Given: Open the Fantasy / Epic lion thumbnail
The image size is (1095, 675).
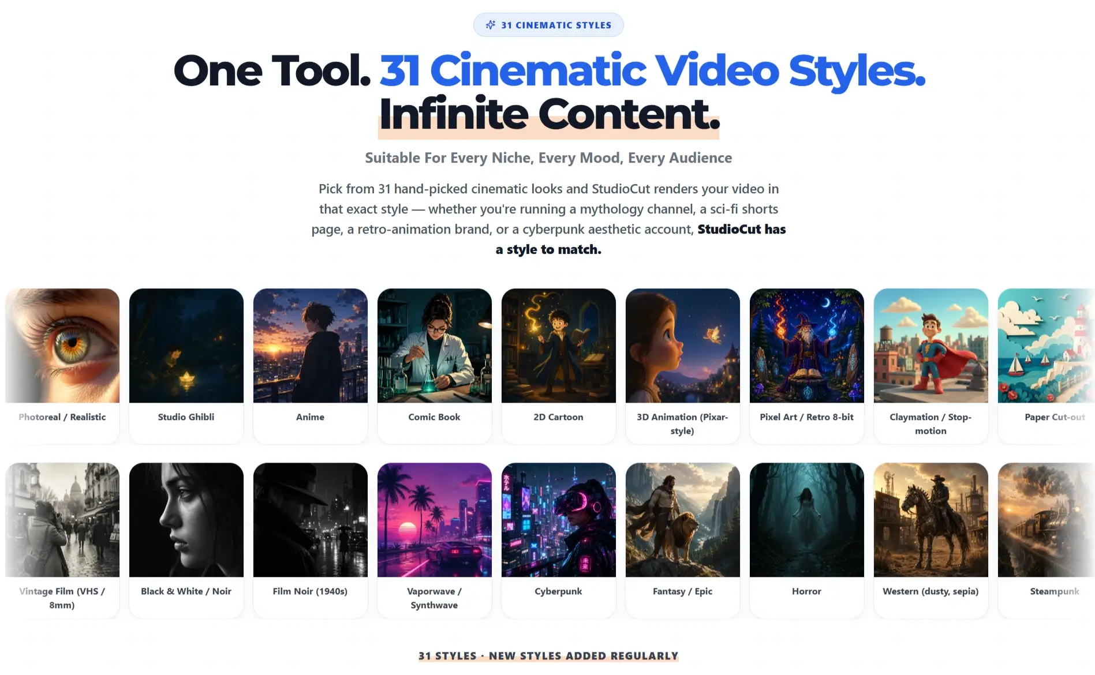Looking at the screenshot, I should (x=683, y=520).
